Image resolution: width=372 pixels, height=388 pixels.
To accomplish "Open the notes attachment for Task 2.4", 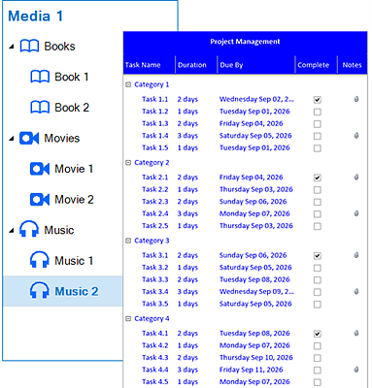I will (x=356, y=213).
